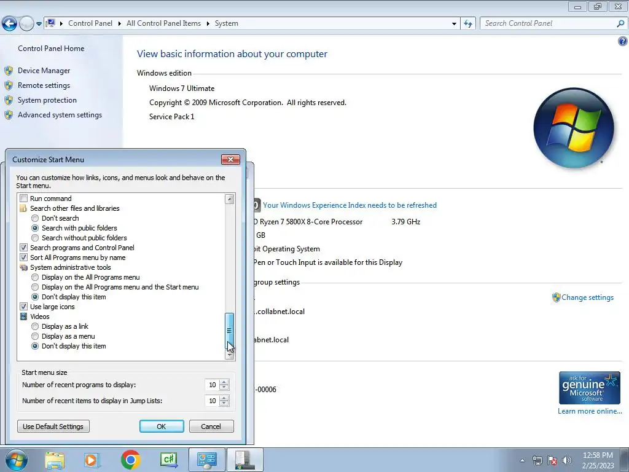Decrease number of recent programs to display
The width and height of the screenshot is (629, 472).
(x=224, y=388)
